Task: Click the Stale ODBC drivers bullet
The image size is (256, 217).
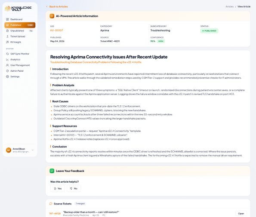Action: coord(97,107)
